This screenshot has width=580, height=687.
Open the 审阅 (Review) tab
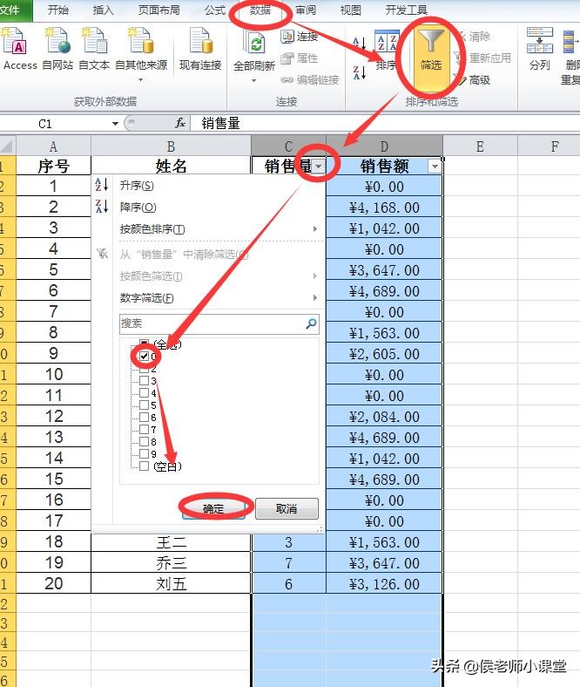coord(305,10)
